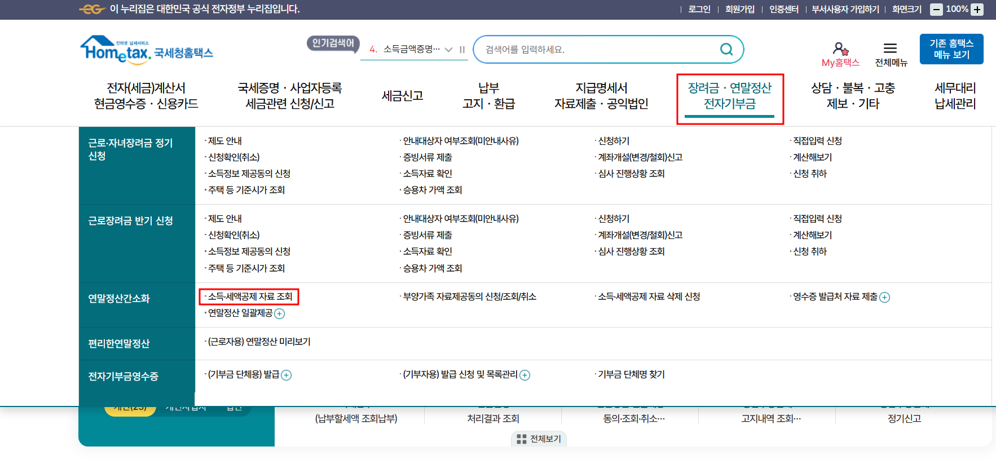Click 부서사용자 가입하기 link
The width and height of the screenshot is (996, 473).
tap(845, 10)
